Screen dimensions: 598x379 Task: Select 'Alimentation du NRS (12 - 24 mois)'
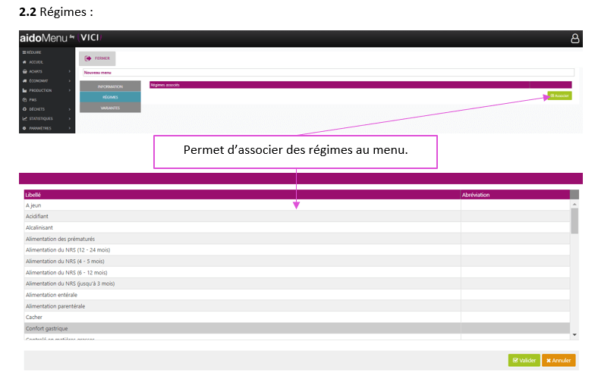coord(297,250)
